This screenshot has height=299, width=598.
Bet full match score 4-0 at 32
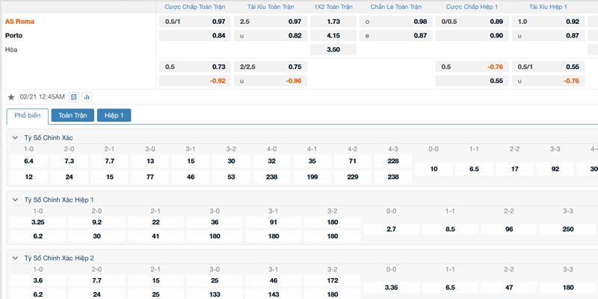(x=271, y=161)
